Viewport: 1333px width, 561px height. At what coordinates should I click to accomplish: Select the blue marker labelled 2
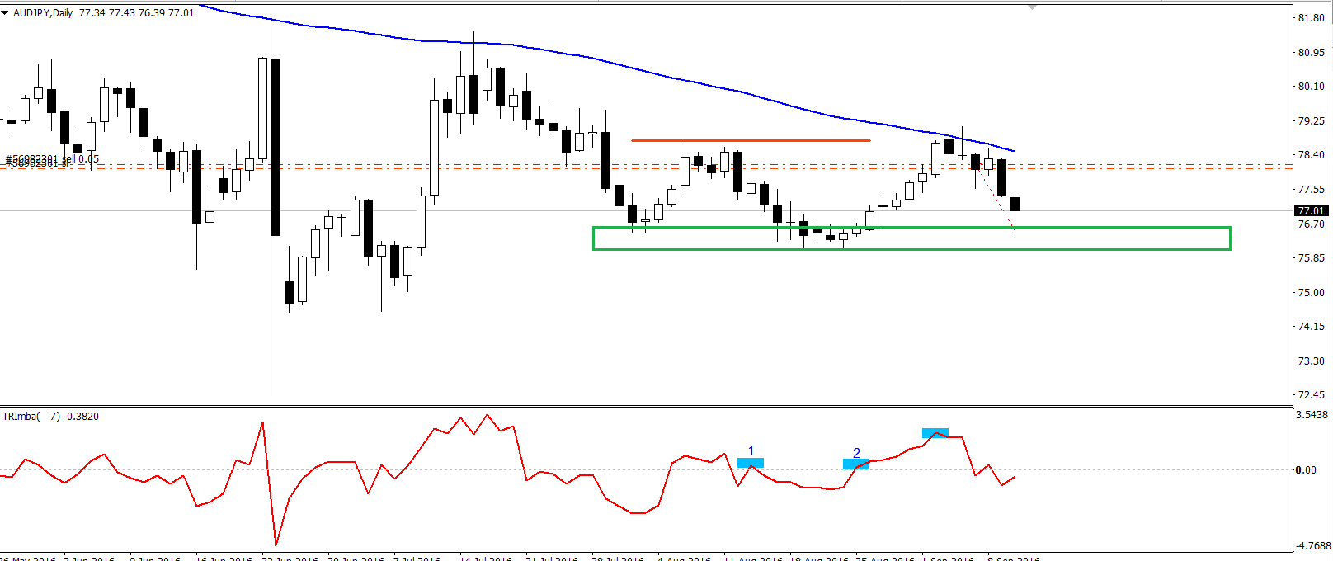point(856,464)
